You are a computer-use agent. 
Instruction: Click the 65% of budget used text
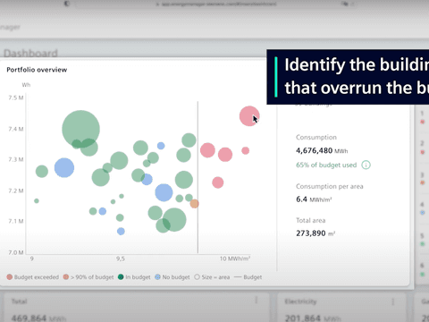pos(326,165)
